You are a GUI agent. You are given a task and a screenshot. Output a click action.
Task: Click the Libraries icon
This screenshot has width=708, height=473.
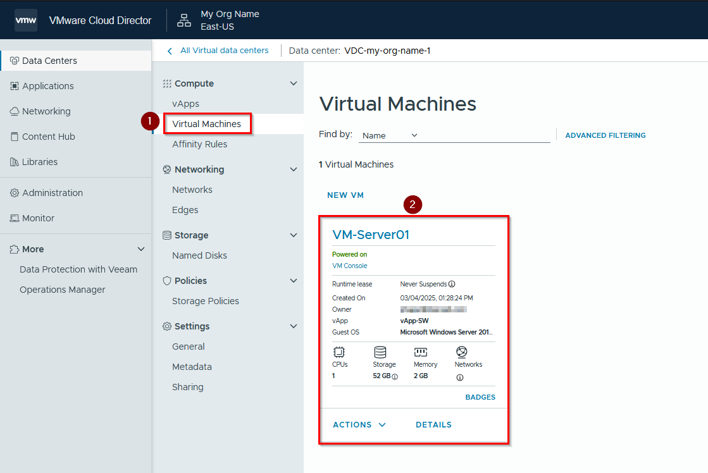pyautogui.click(x=15, y=162)
